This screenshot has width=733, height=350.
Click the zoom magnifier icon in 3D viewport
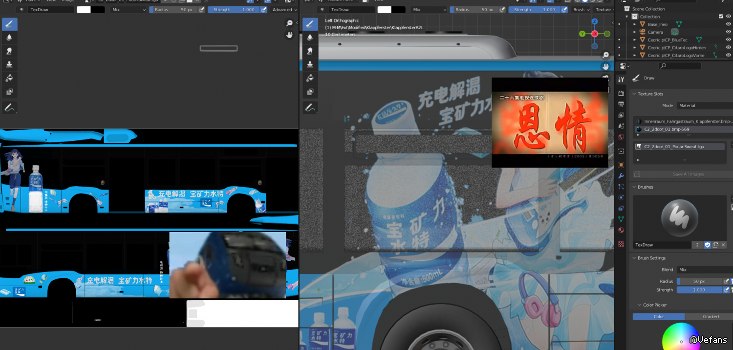click(605, 55)
